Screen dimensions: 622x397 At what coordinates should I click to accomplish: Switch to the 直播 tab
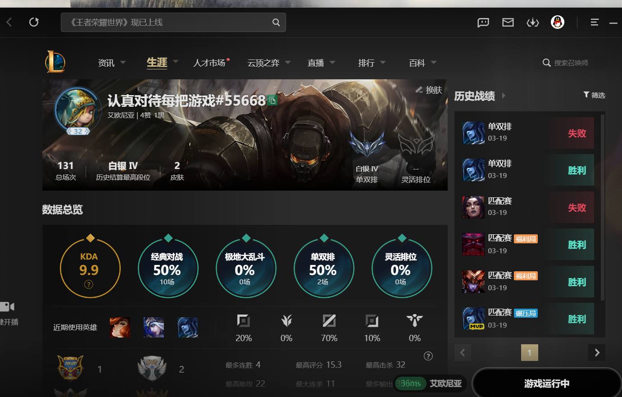(315, 63)
